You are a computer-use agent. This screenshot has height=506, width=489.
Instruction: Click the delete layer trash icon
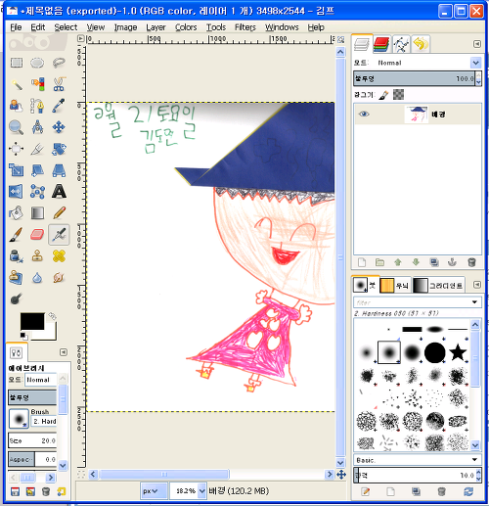(x=471, y=262)
